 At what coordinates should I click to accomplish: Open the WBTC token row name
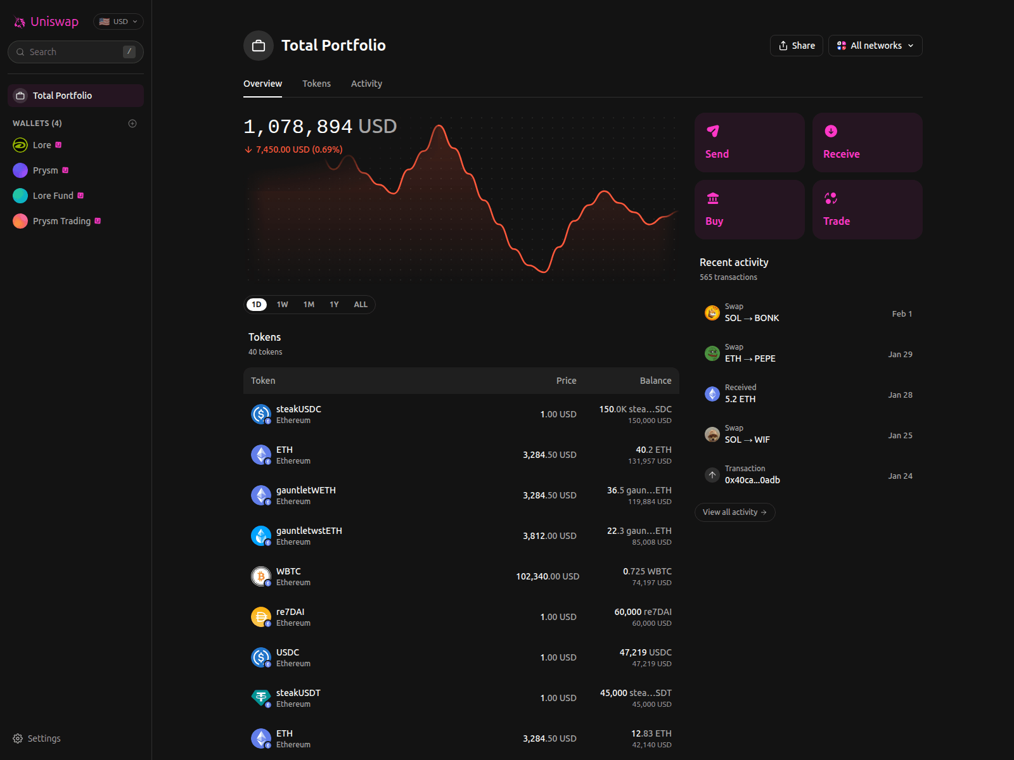[288, 571]
